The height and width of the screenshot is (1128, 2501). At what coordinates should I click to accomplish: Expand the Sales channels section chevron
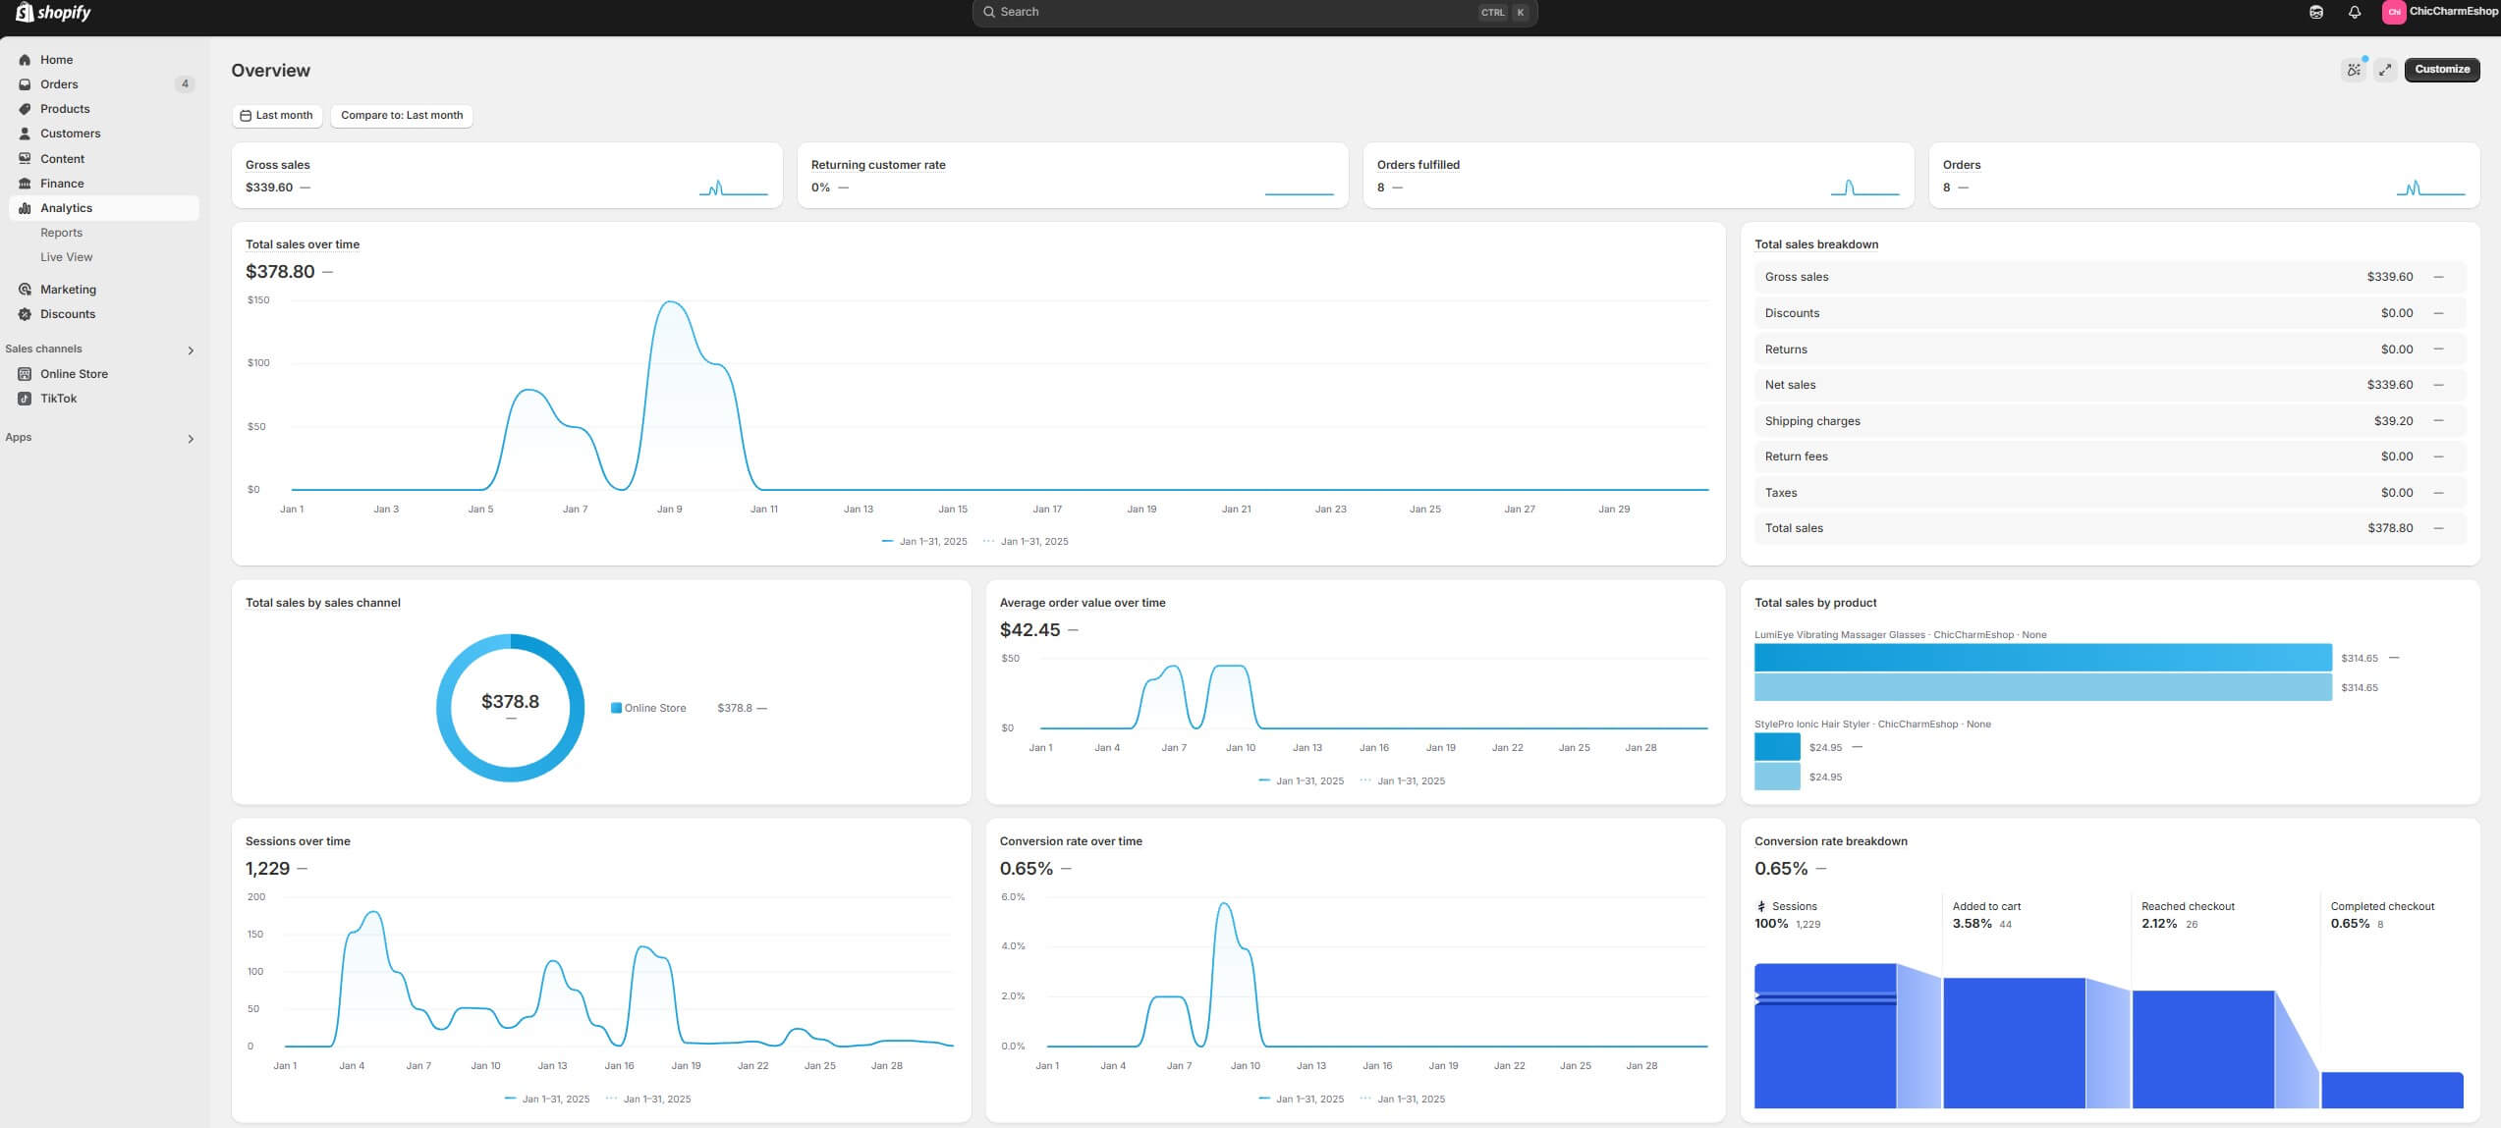191,350
